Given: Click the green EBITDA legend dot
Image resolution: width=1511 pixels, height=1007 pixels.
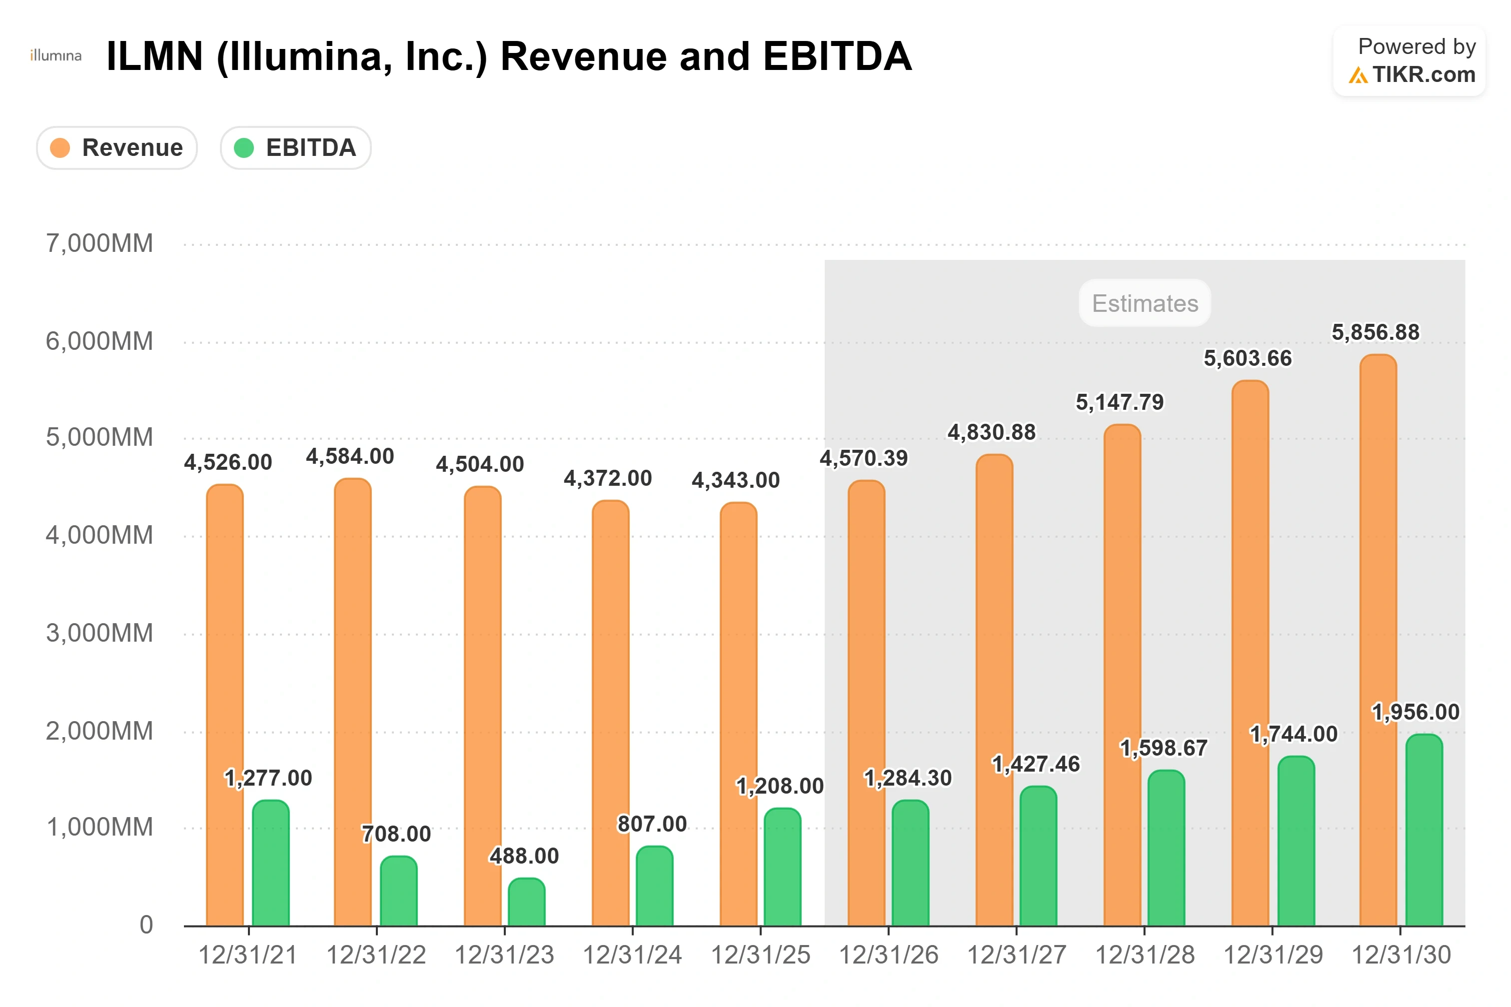Looking at the screenshot, I should click(x=244, y=148).
